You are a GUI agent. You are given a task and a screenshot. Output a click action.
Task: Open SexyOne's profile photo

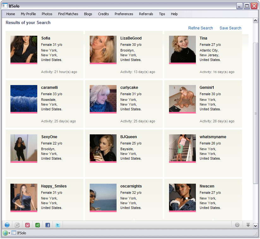pyautogui.click(x=24, y=148)
